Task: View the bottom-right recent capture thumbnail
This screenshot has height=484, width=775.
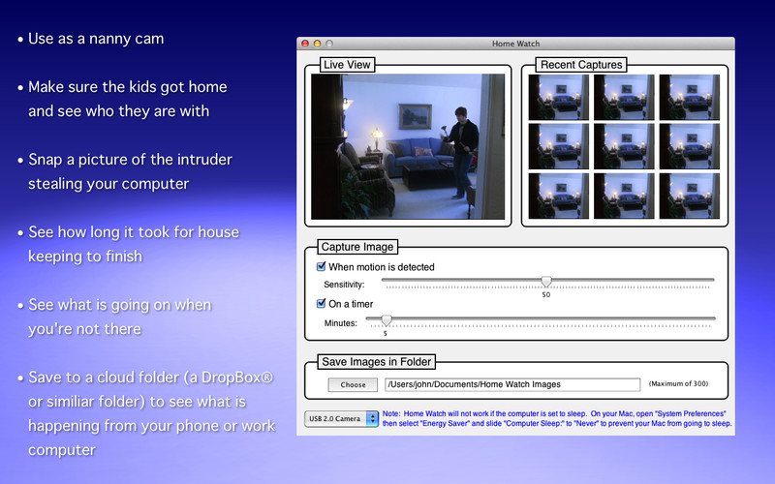Action: tap(689, 196)
